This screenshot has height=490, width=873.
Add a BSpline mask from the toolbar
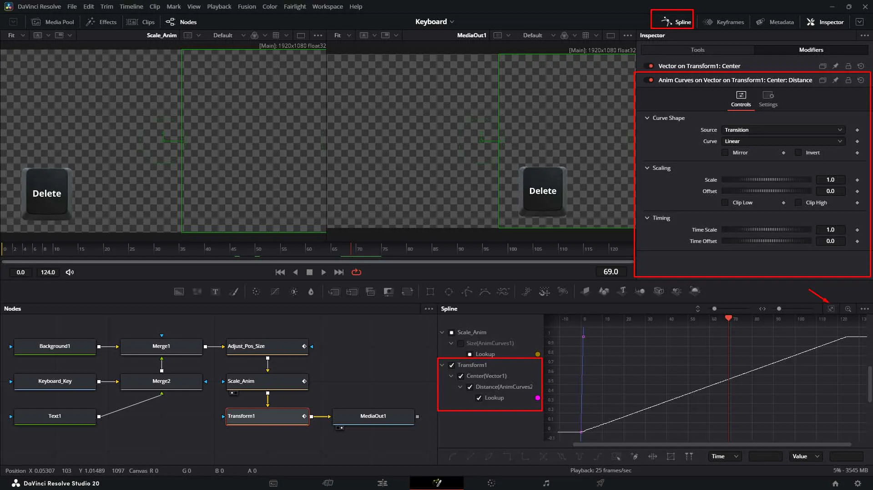tap(485, 292)
